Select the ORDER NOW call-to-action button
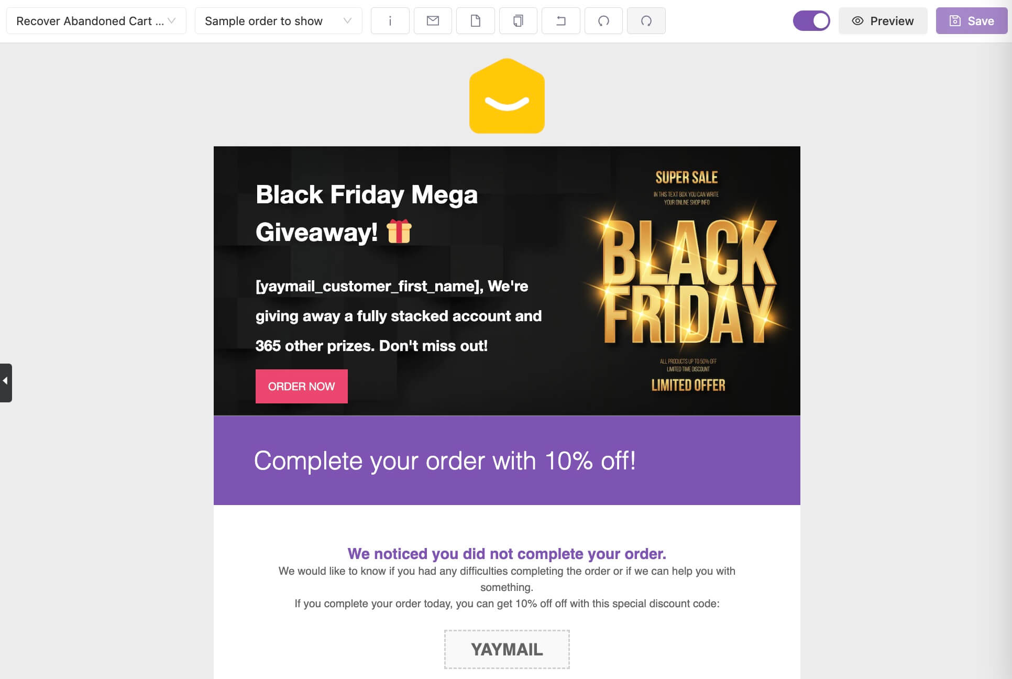Image resolution: width=1012 pixels, height=679 pixels. (302, 387)
